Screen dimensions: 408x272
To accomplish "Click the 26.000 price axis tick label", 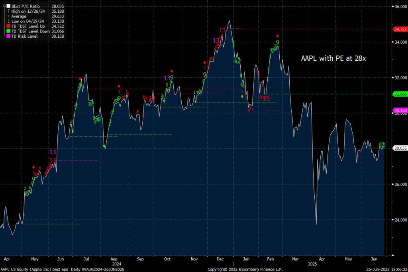I will (x=401, y=184).
